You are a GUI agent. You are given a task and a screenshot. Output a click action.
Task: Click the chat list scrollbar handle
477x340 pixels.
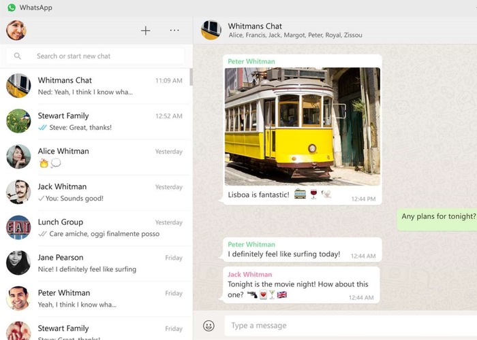tap(191, 77)
